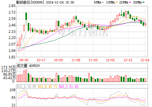Select the 09-30 date axis label

pyautogui.click(x=24, y=60)
